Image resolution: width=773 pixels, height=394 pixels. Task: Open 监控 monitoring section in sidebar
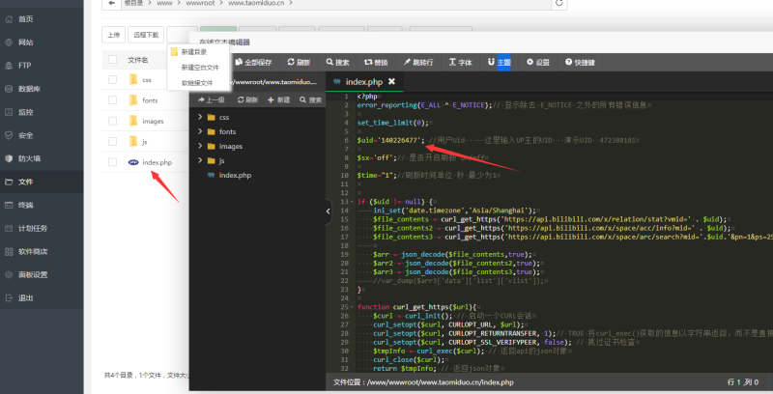26,112
